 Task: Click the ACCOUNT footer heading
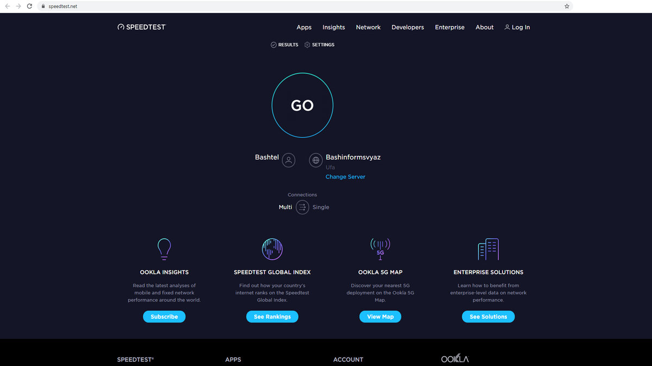[348, 359]
